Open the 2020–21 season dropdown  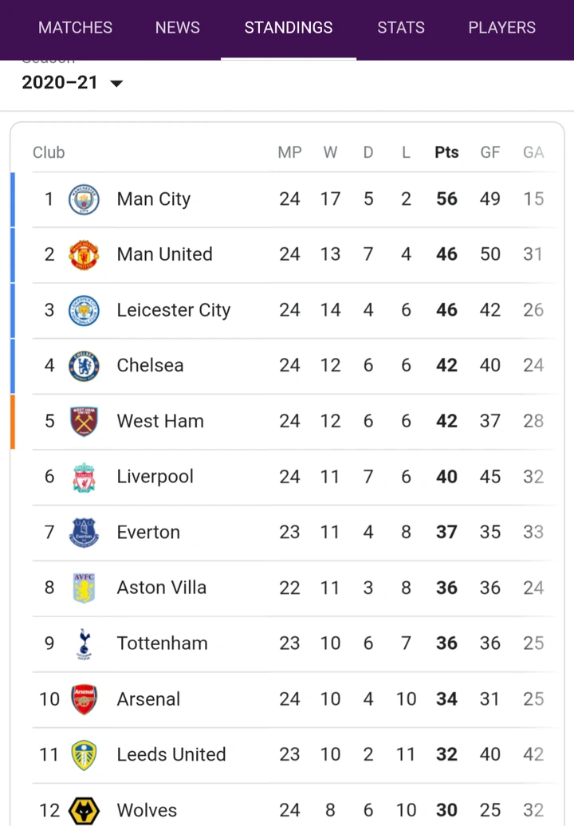(x=73, y=83)
